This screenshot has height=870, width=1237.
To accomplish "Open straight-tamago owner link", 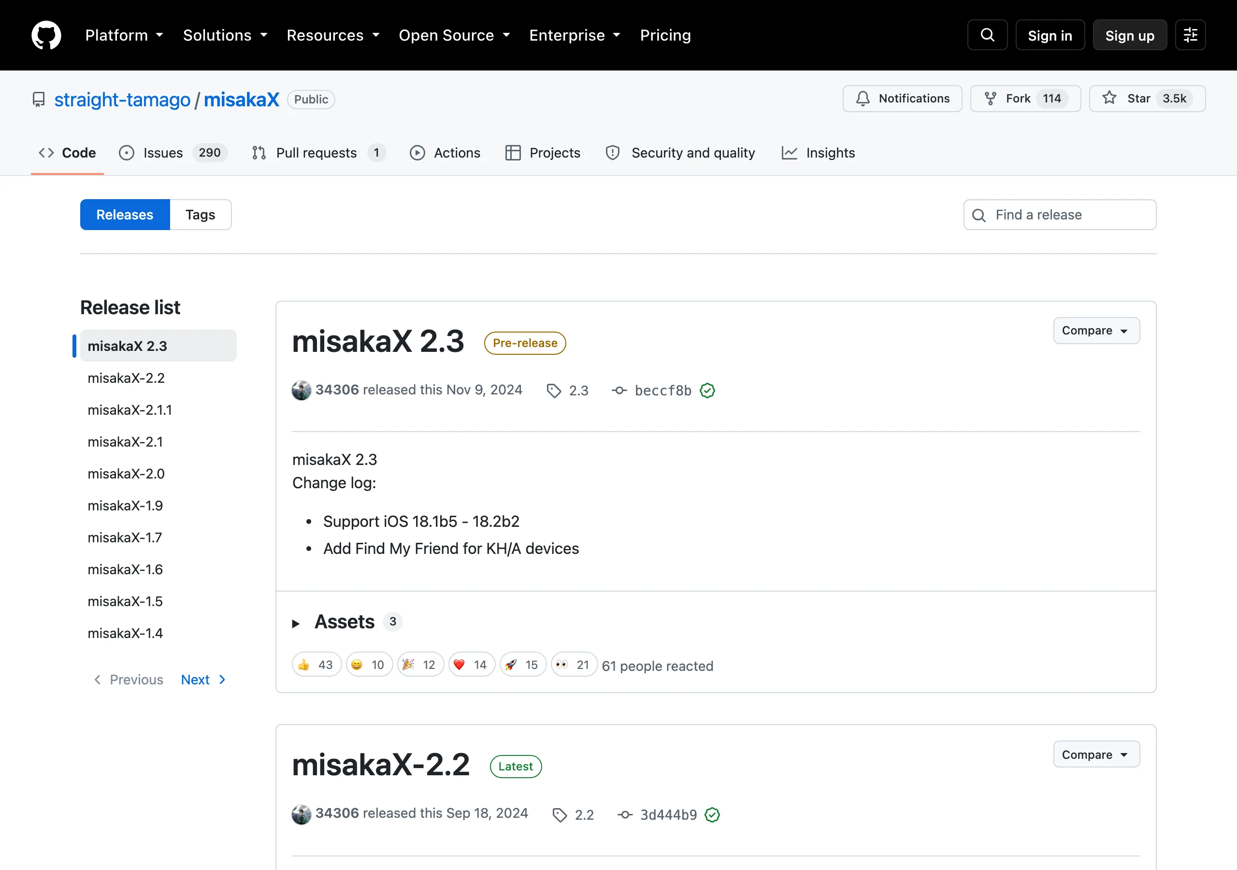I will (122, 100).
